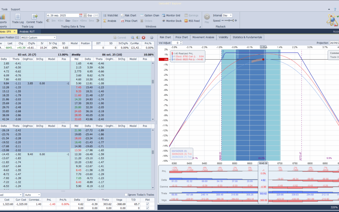Viewport: 339px width, 212px height.
Task: Click the magnifier icon next to Commit
Action: click(132, 38)
